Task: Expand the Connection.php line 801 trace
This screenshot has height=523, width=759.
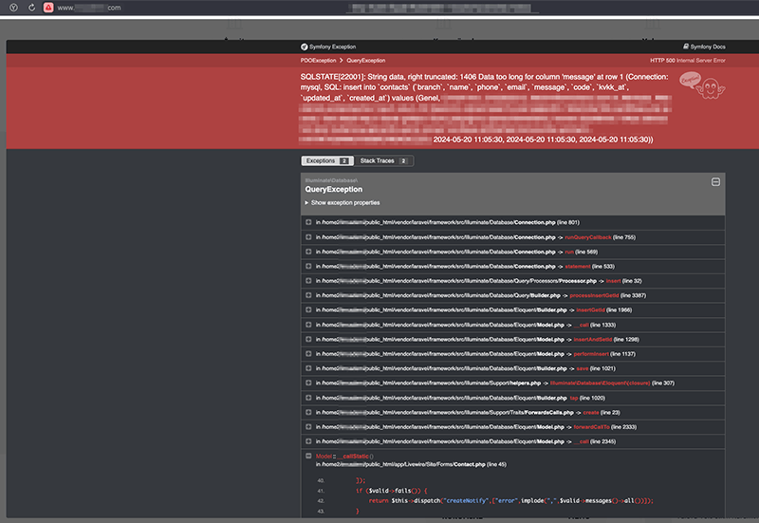Action: tap(308, 222)
